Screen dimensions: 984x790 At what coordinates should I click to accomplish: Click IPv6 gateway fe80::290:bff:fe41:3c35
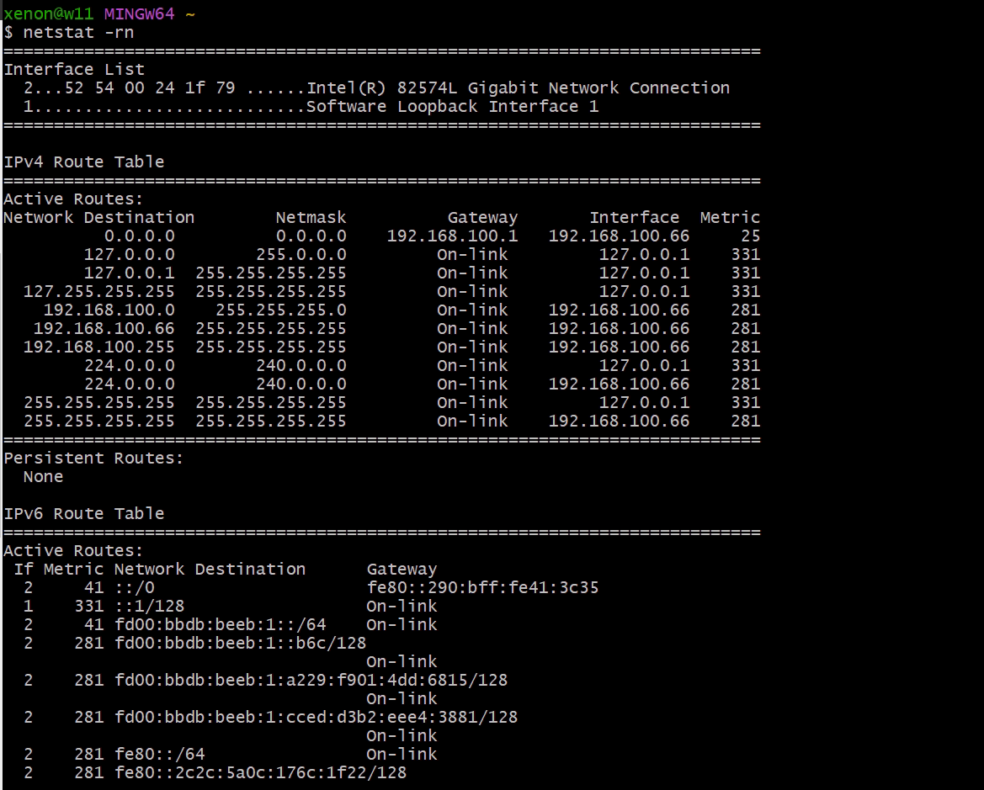(x=482, y=588)
